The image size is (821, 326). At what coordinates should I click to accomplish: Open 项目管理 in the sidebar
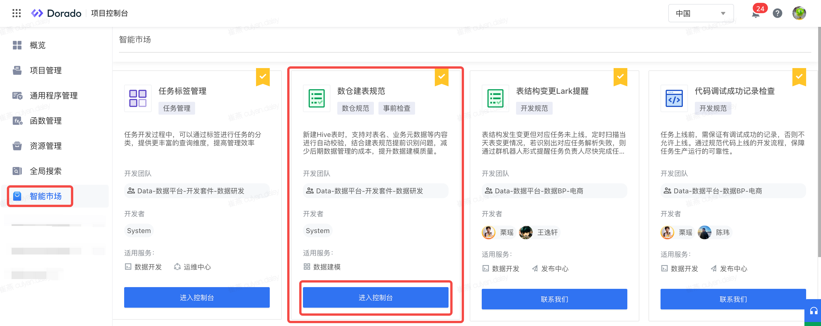[x=45, y=70]
